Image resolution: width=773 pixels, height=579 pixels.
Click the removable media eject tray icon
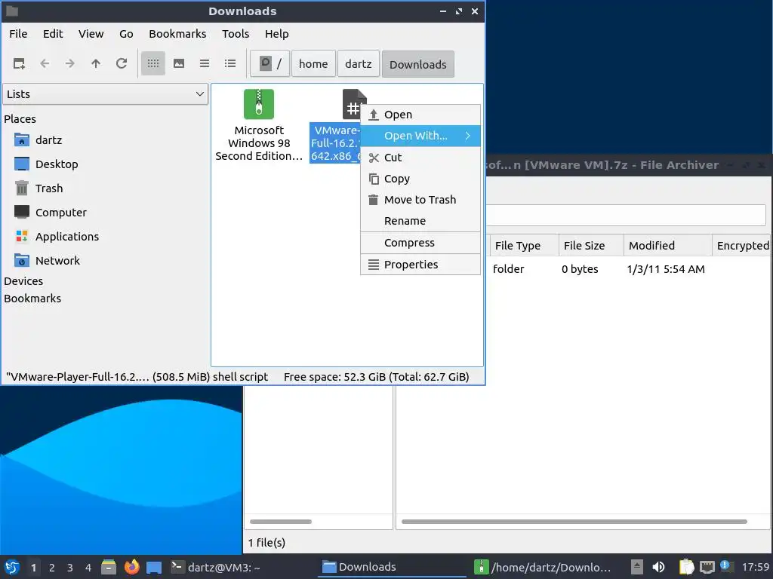tap(637, 567)
